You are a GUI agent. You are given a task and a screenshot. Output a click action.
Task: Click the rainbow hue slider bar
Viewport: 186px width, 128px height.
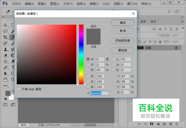[81, 54]
